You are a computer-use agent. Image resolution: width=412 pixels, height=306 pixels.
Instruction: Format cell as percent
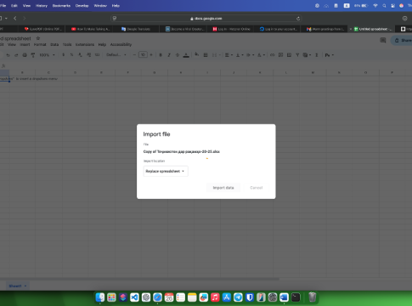[x=71, y=55]
